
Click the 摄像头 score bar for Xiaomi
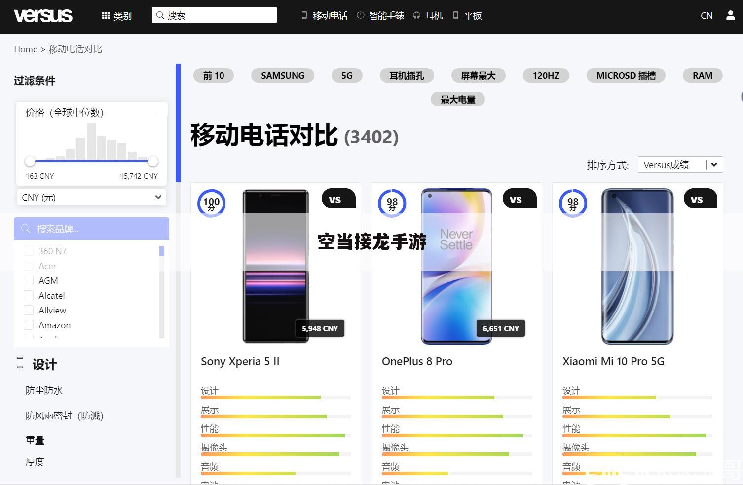point(637,454)
